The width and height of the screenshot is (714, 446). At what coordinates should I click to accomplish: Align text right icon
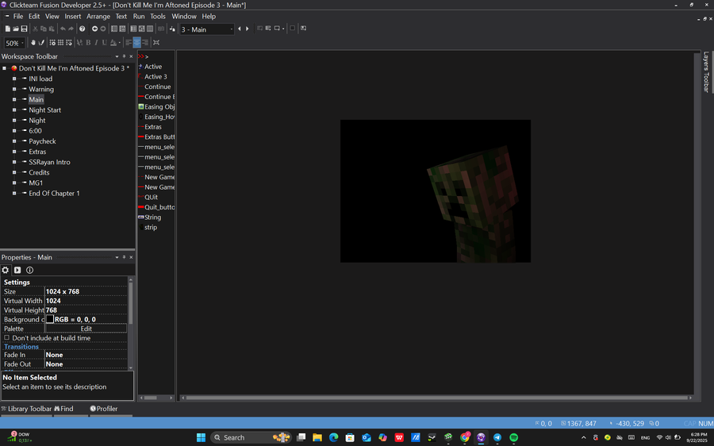tap(145, 42)
